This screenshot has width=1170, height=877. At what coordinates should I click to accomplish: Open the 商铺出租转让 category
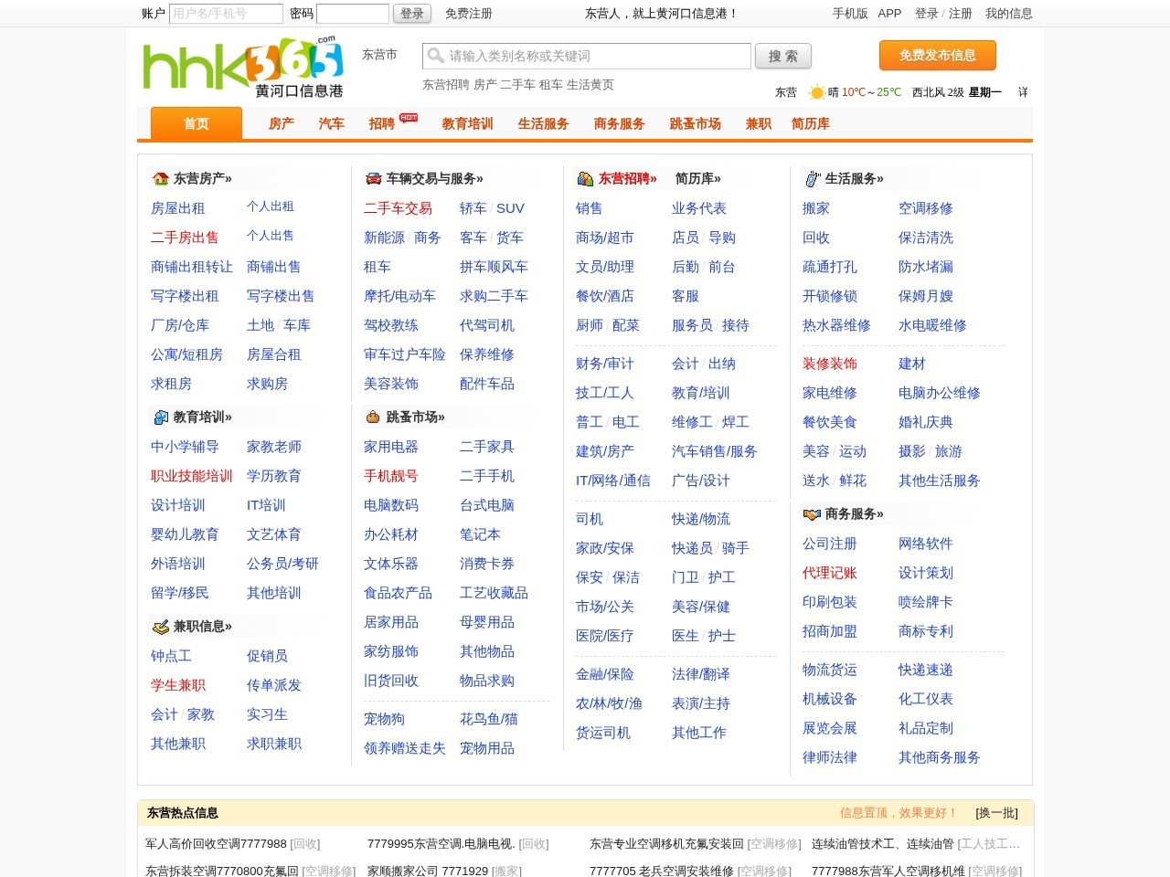[x=192, y=267]
